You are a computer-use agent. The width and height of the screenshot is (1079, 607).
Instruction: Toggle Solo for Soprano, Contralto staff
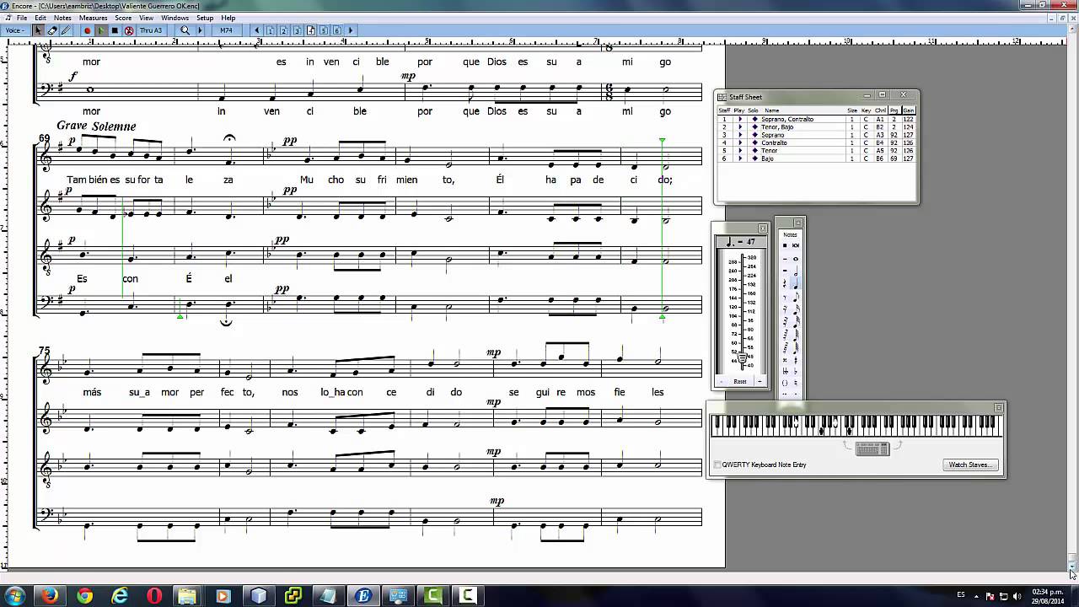click(x=755, y=119)
